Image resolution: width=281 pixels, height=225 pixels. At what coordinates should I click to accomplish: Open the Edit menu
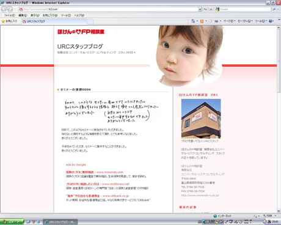coord(23,15)
